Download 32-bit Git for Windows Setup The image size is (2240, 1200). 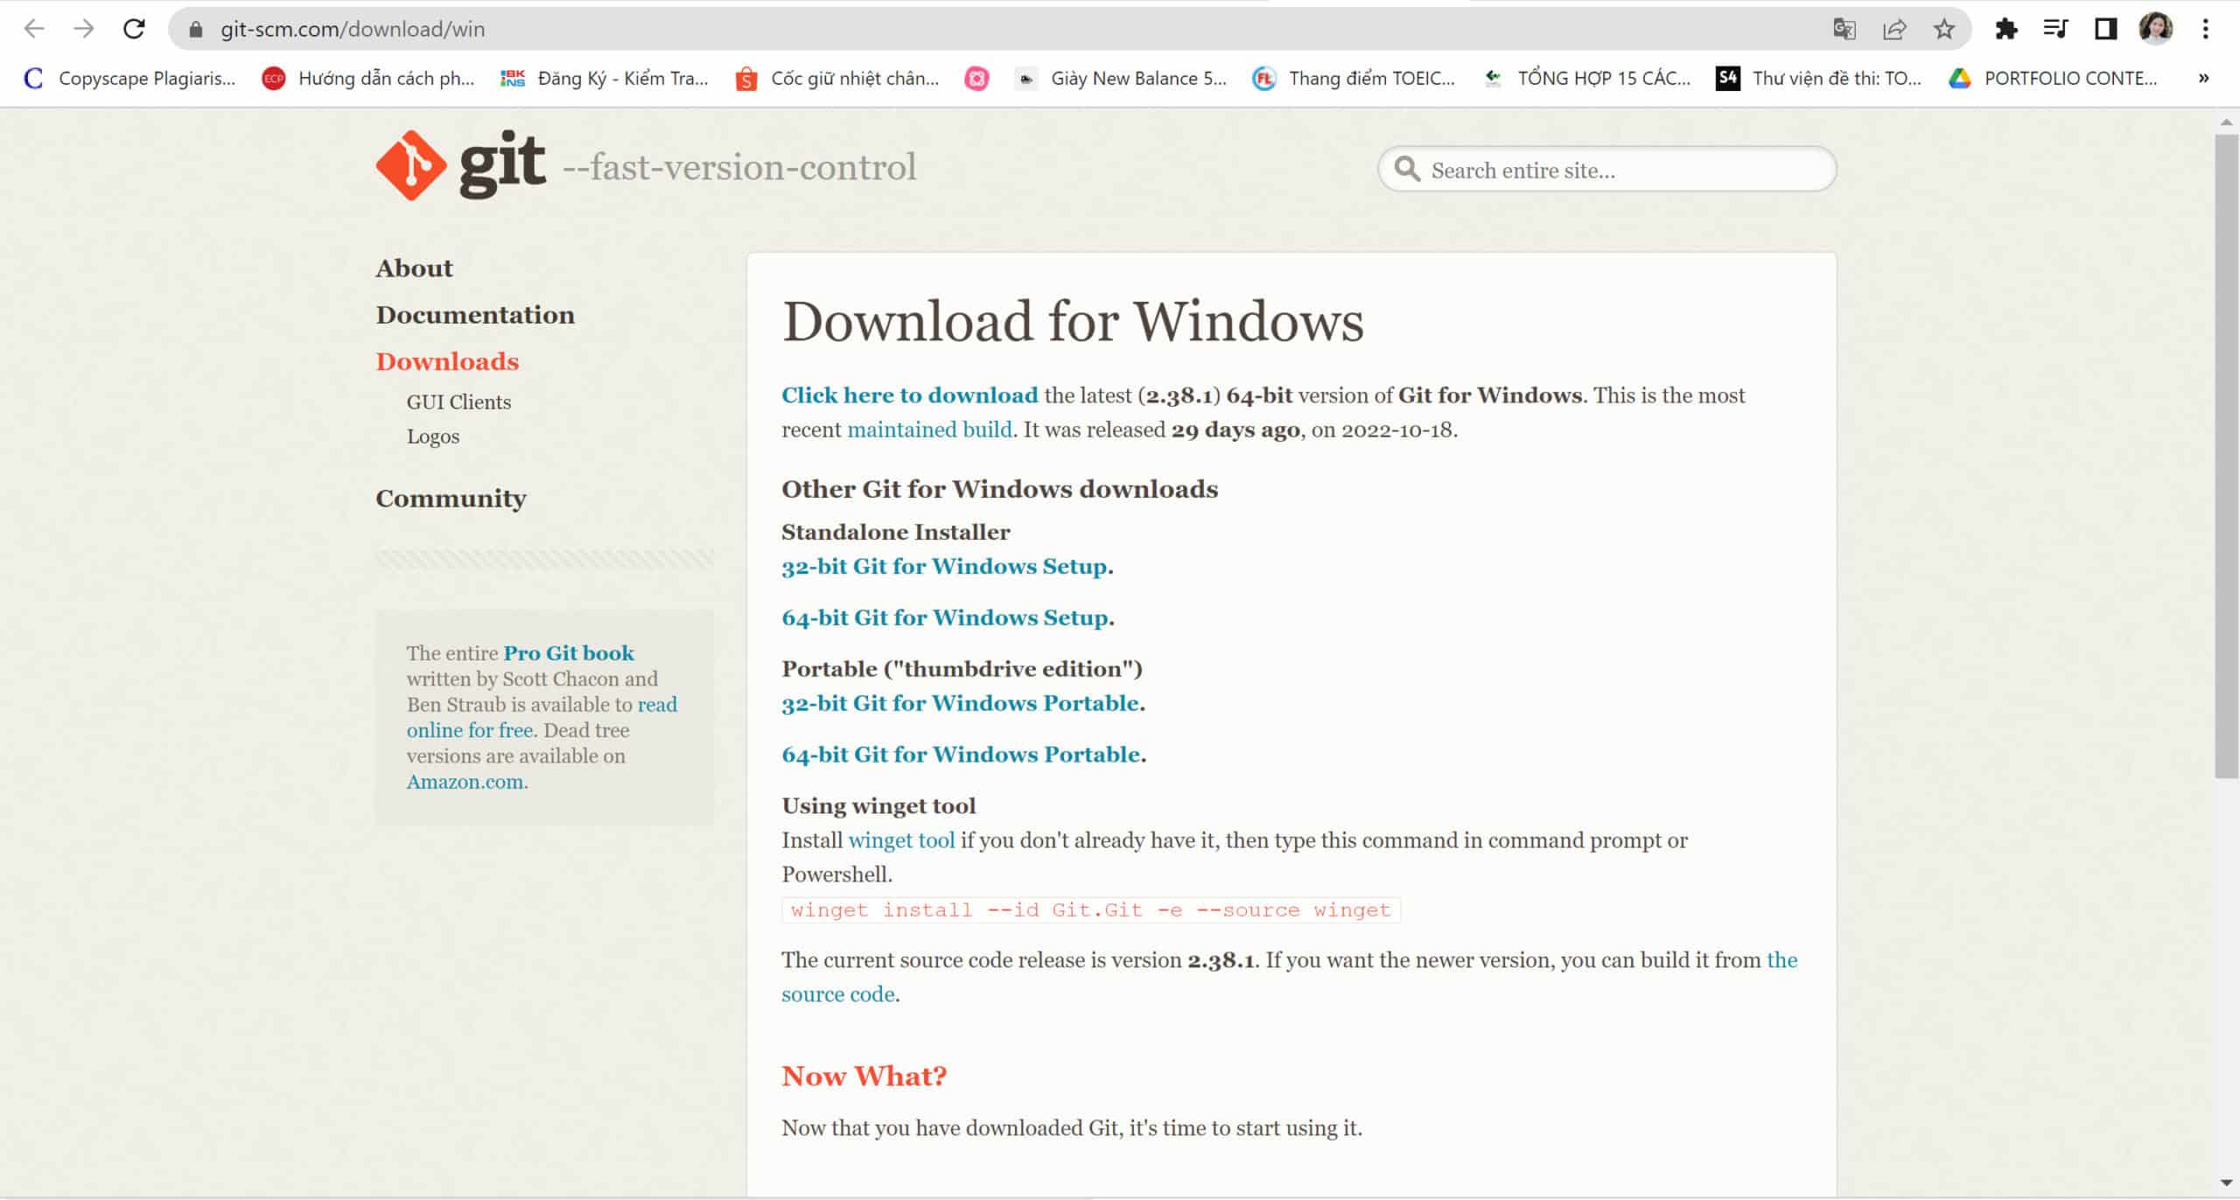click(x=944, y=567)
